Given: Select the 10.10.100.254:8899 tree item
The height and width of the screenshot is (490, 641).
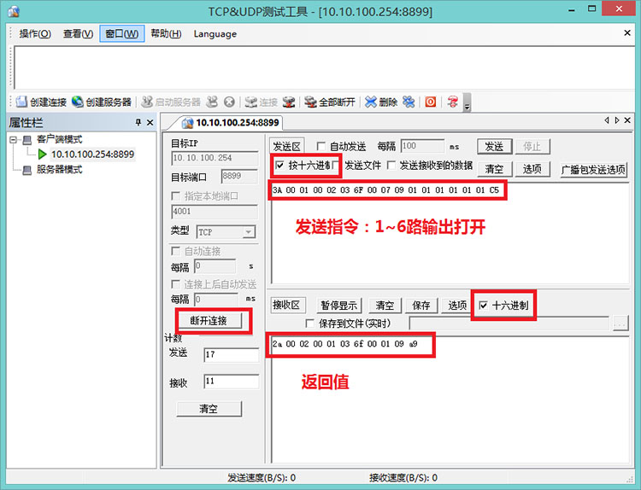Looking at the screenshot, I should (92, 154).
